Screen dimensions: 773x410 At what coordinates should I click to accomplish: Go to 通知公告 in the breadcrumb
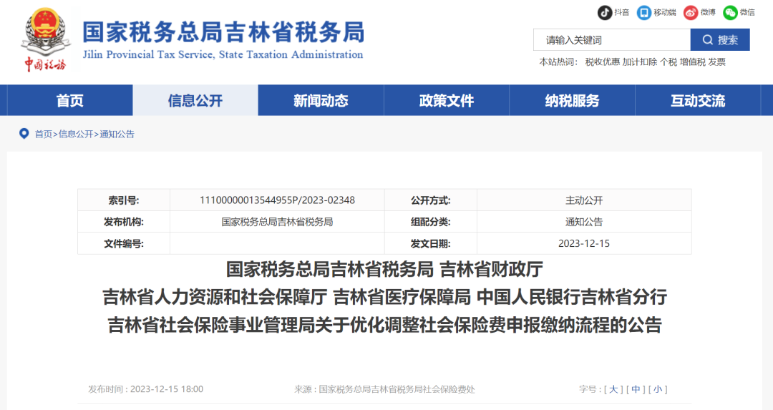(117, 134)
